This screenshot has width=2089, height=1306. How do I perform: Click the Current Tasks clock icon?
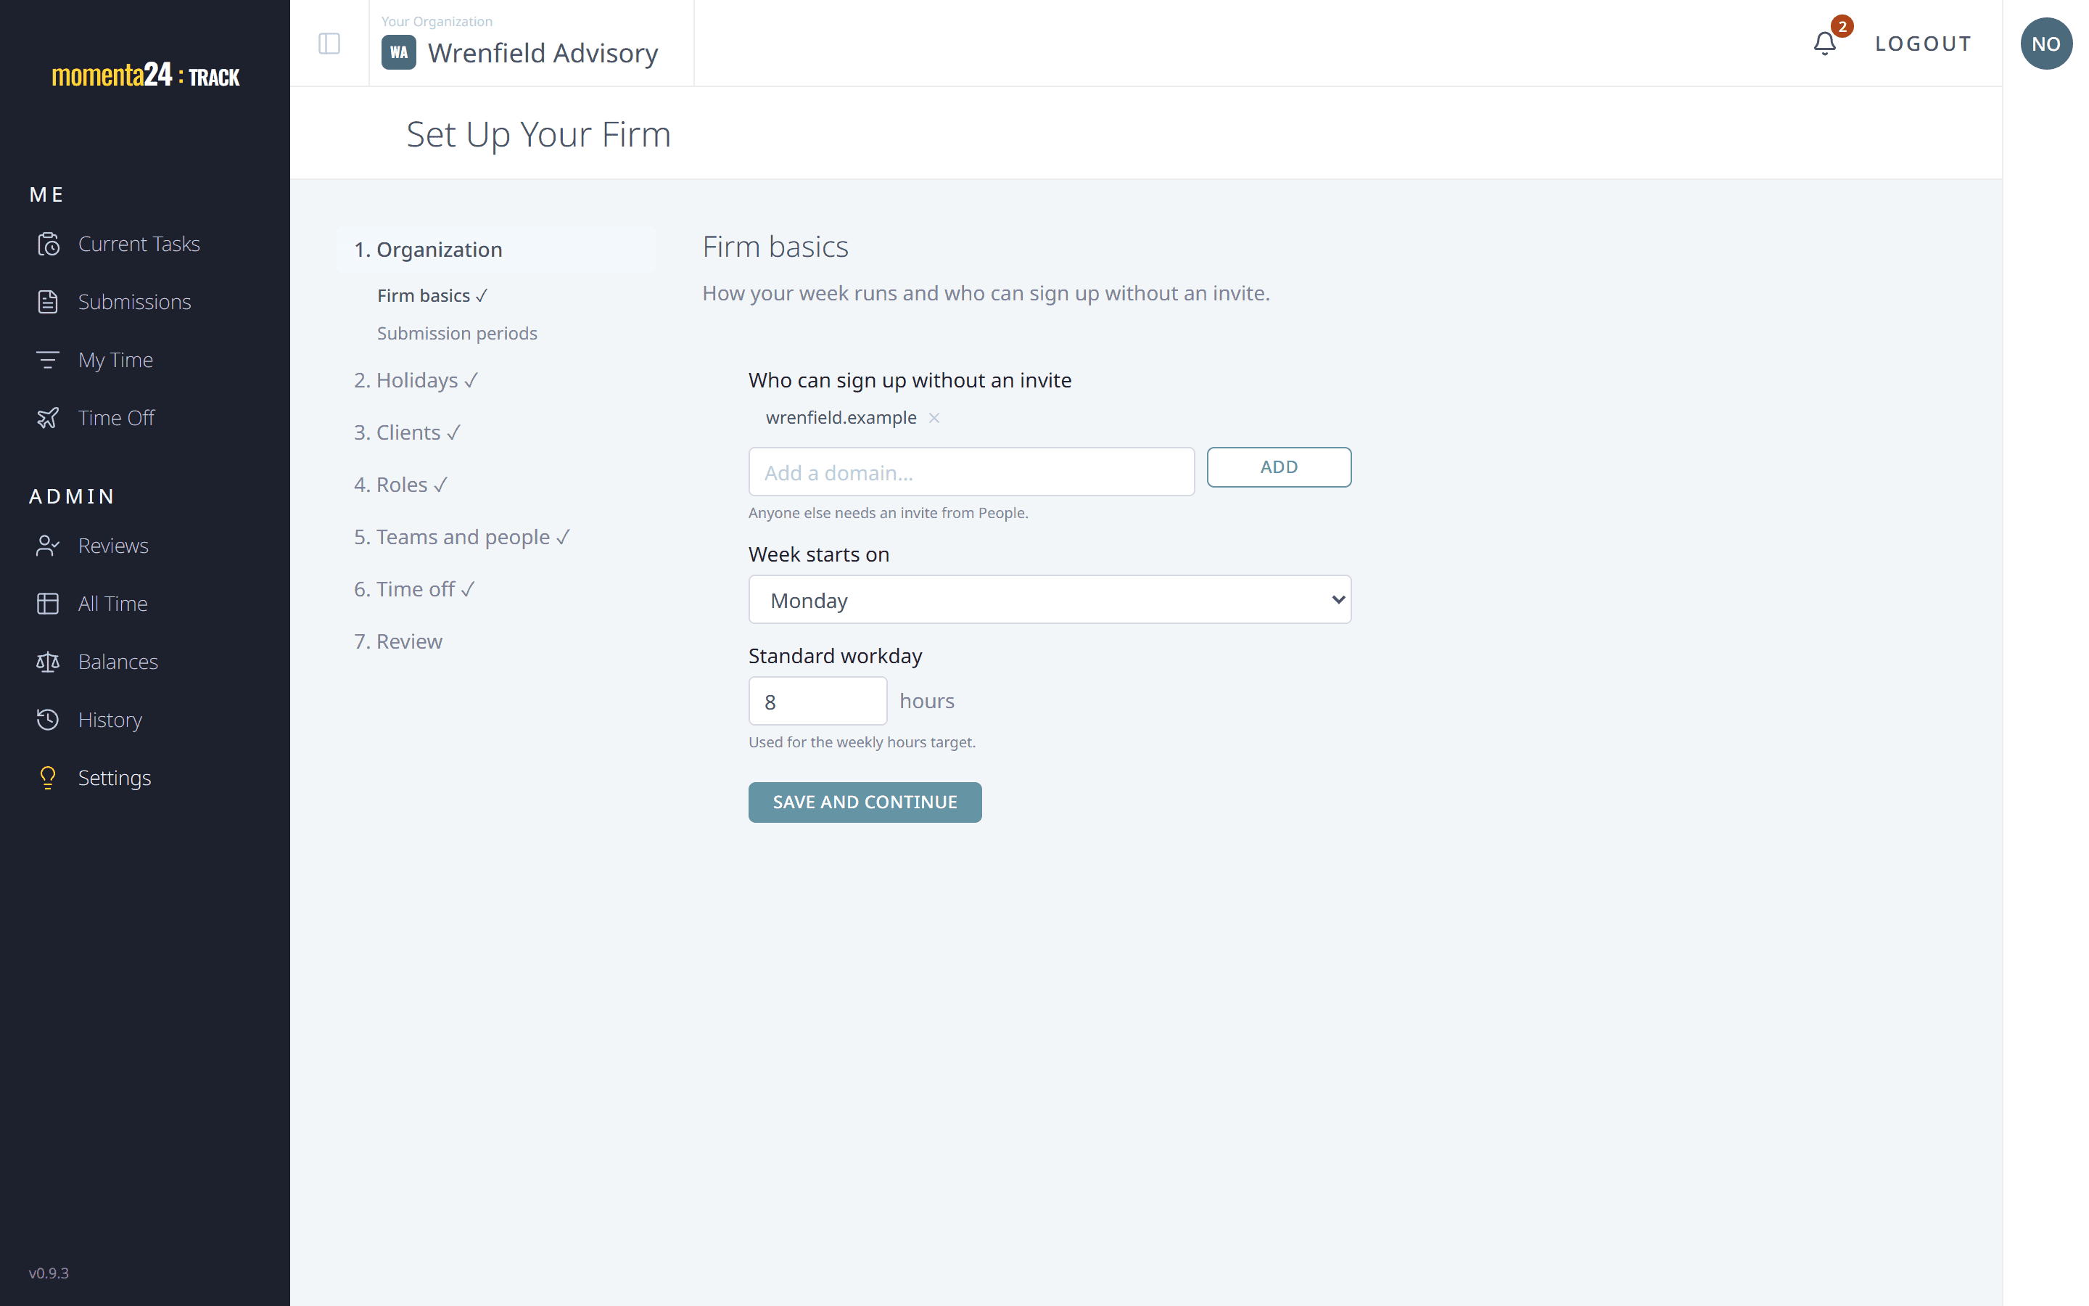49,245
